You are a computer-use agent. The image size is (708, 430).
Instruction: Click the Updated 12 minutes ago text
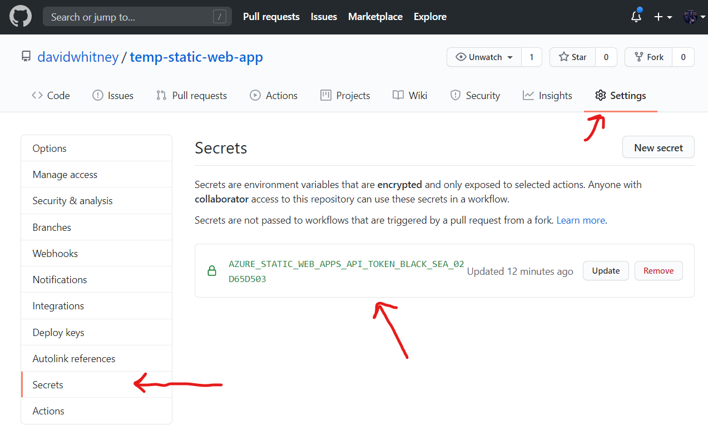(520, 271)
